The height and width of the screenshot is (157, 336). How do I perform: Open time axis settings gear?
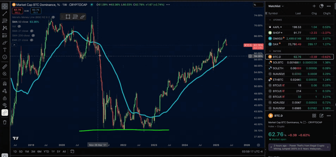click(x=259, y=145)
